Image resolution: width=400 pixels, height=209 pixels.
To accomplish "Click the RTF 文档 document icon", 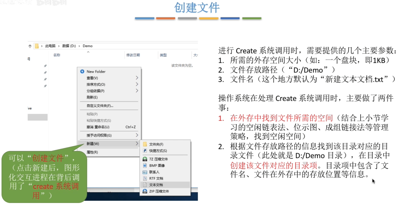I will [145, 178].
